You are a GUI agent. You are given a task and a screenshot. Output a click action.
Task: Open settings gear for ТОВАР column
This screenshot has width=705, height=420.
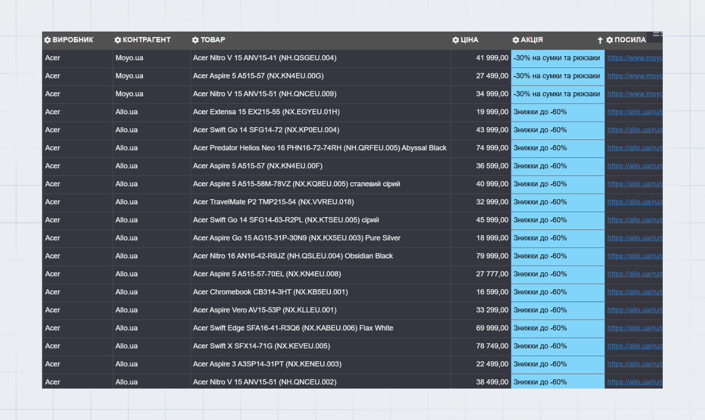(x=195, y=40)
